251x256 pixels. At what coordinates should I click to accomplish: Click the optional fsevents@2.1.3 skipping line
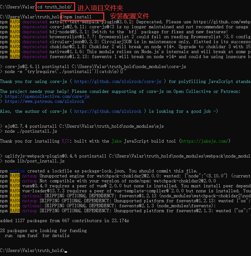pos(108,206)
